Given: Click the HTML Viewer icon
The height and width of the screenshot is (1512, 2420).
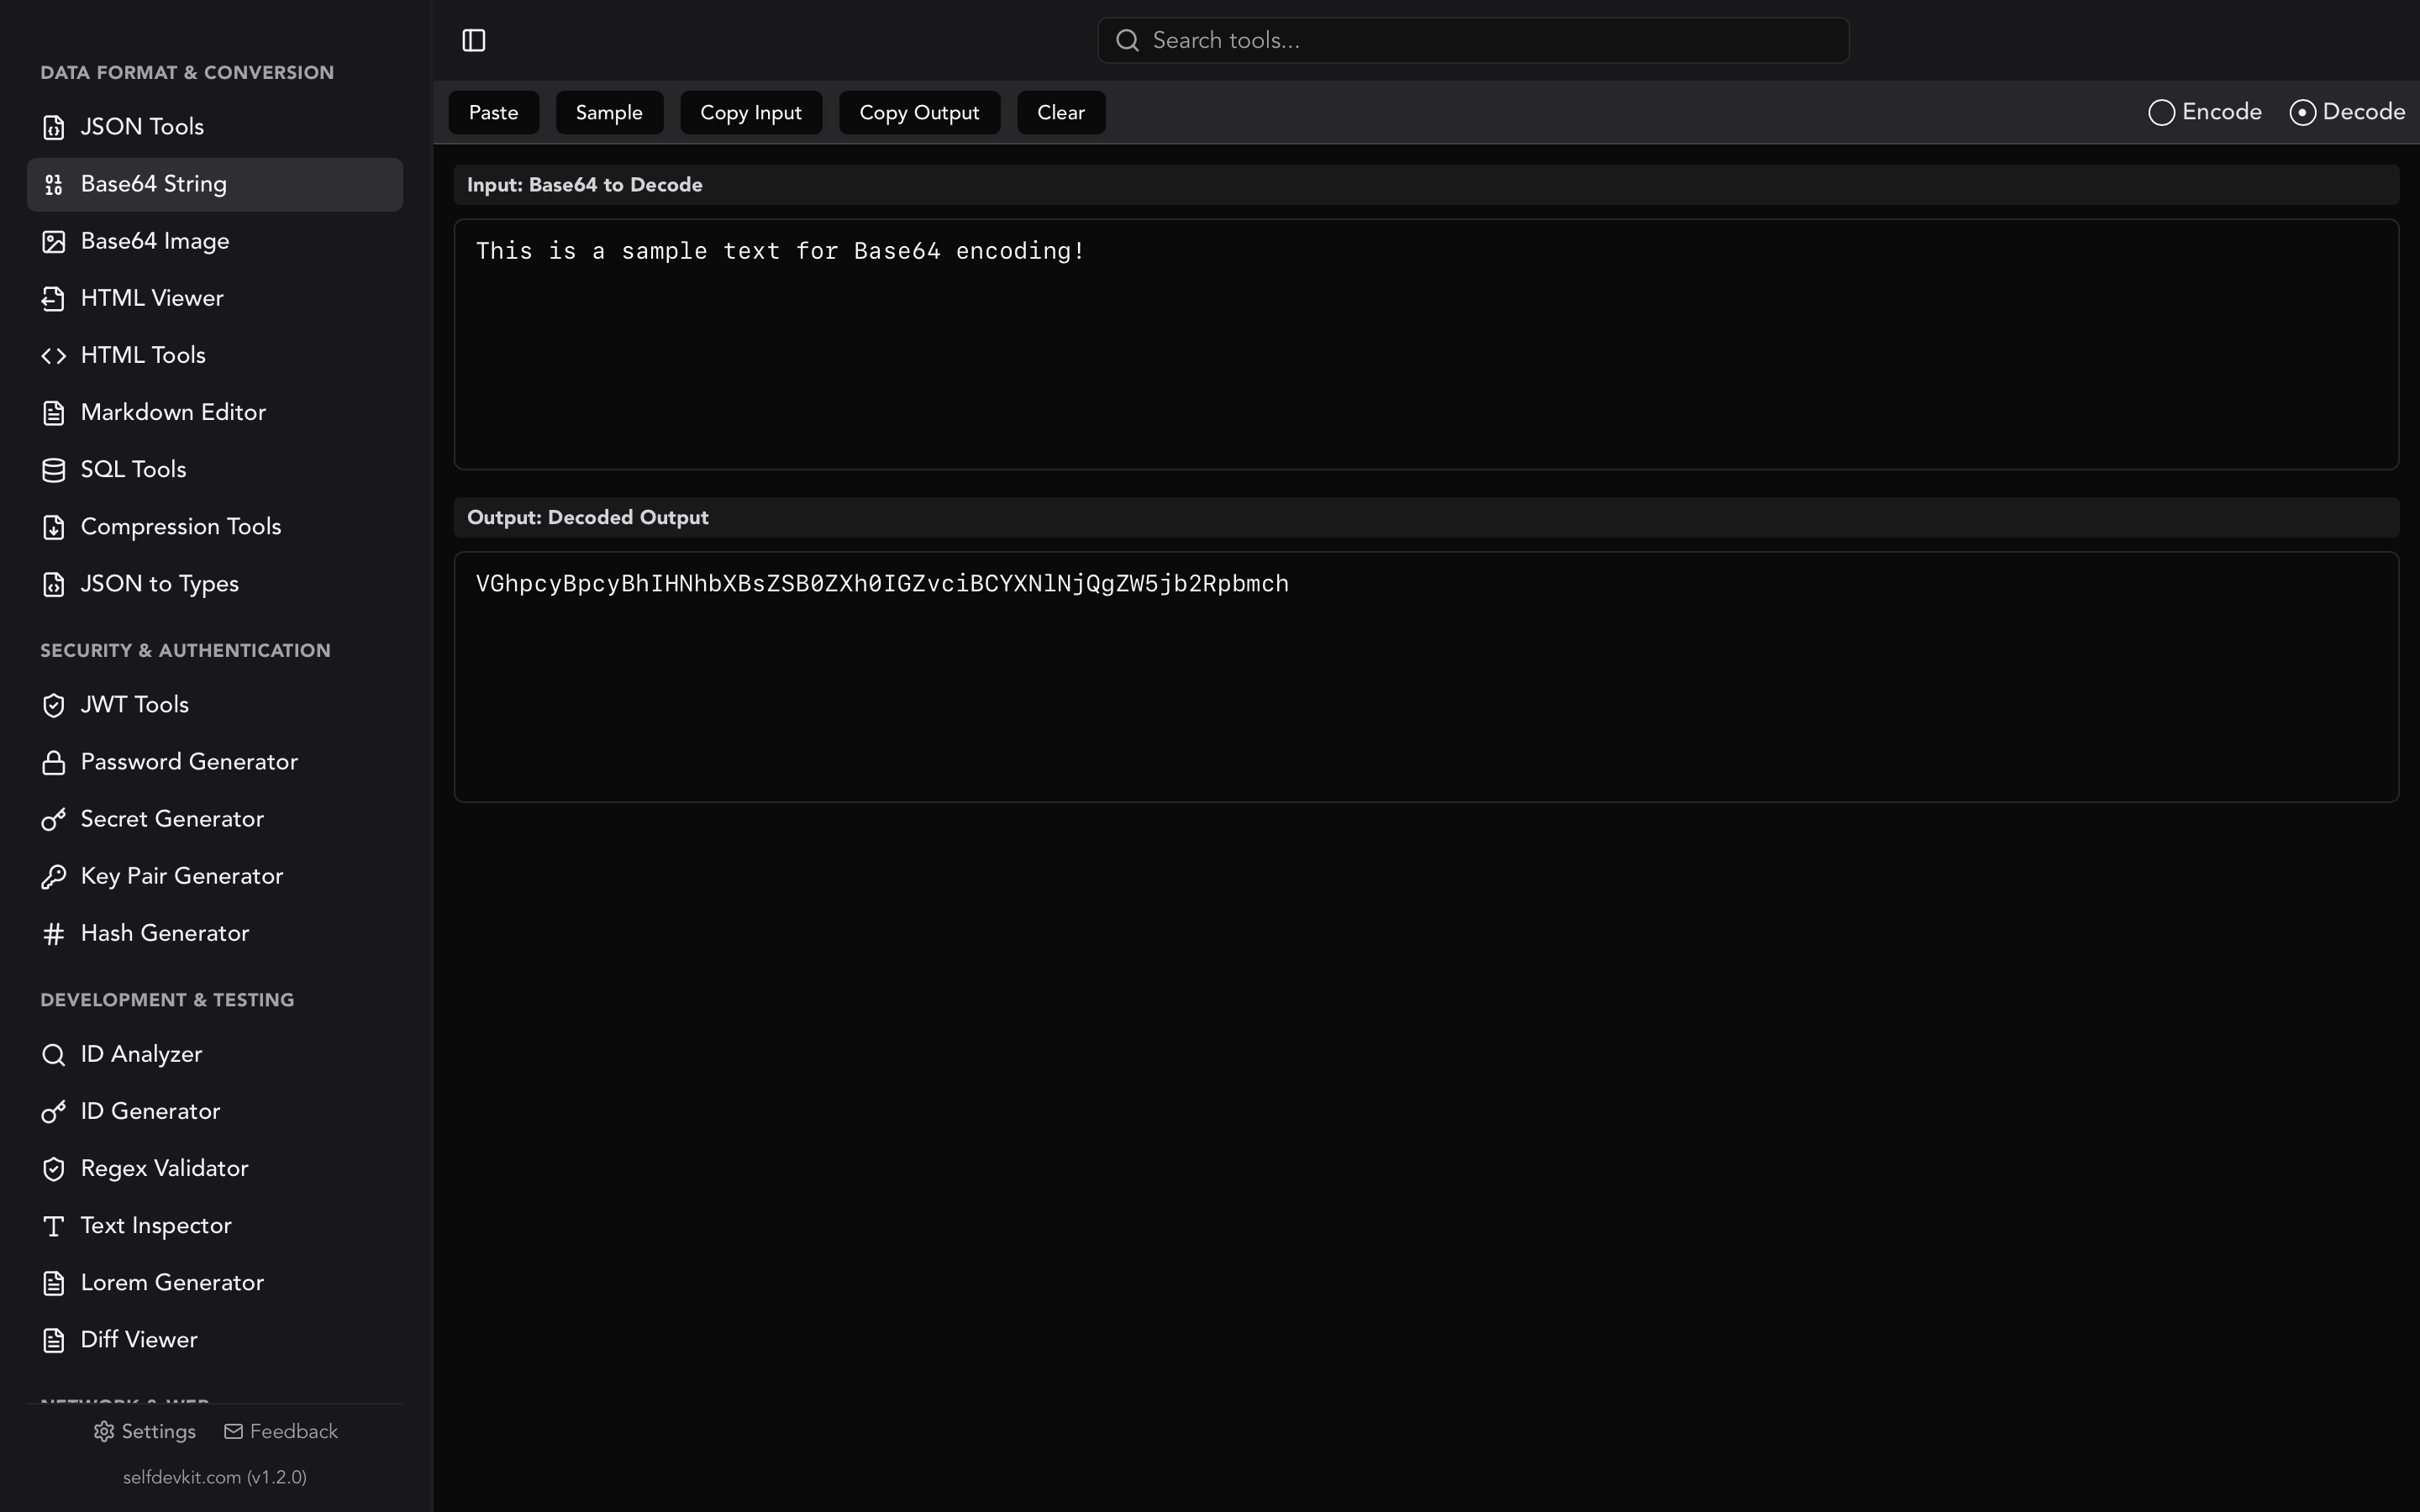Looking at the screenshot, I should [x=53, y=298].
